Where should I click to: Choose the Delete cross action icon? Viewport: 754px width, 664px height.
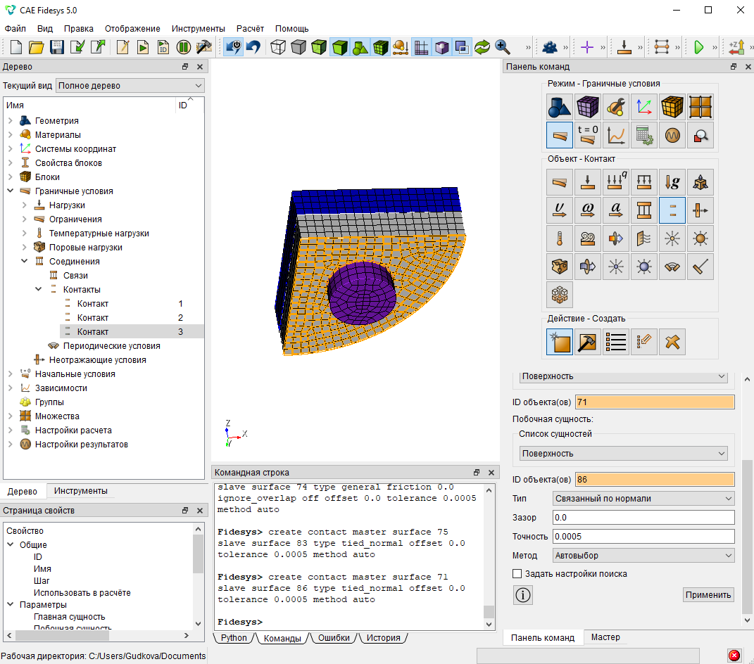point(672,342)
